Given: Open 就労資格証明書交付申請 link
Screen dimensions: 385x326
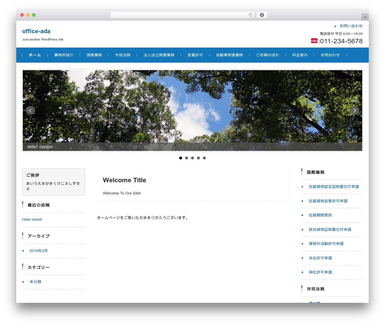Looking at the screenshot, I should [x=330, y=229].
